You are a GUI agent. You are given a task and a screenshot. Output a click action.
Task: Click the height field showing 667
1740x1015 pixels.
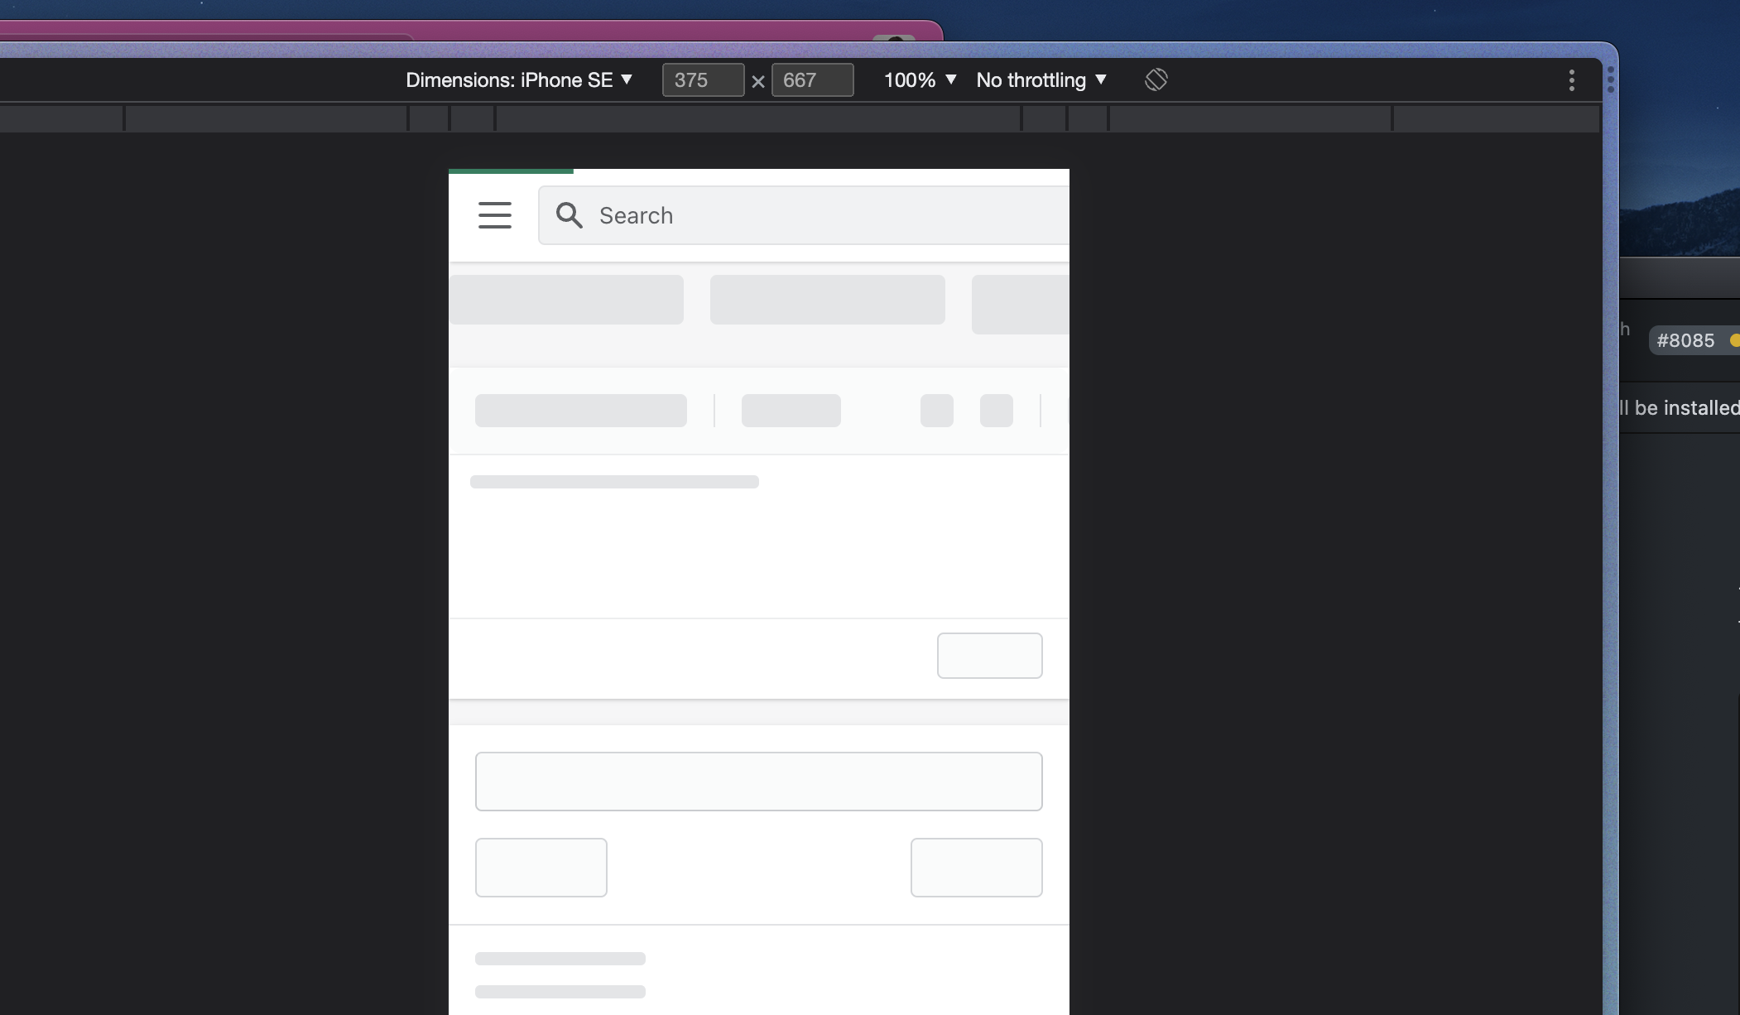click(811, 80)
